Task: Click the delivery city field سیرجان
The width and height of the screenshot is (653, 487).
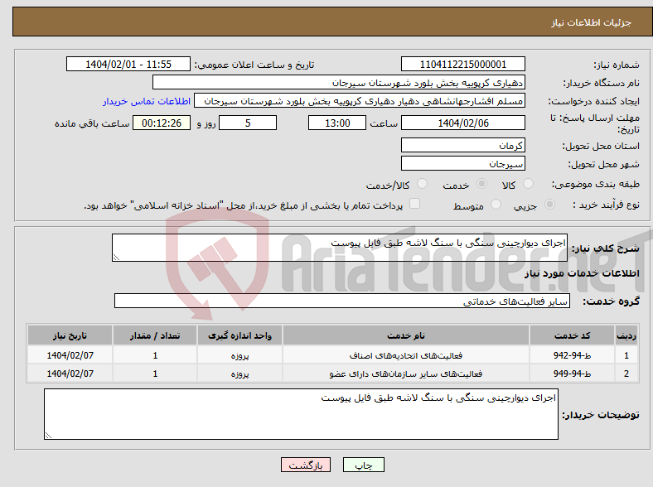Action: pos(462,164)
